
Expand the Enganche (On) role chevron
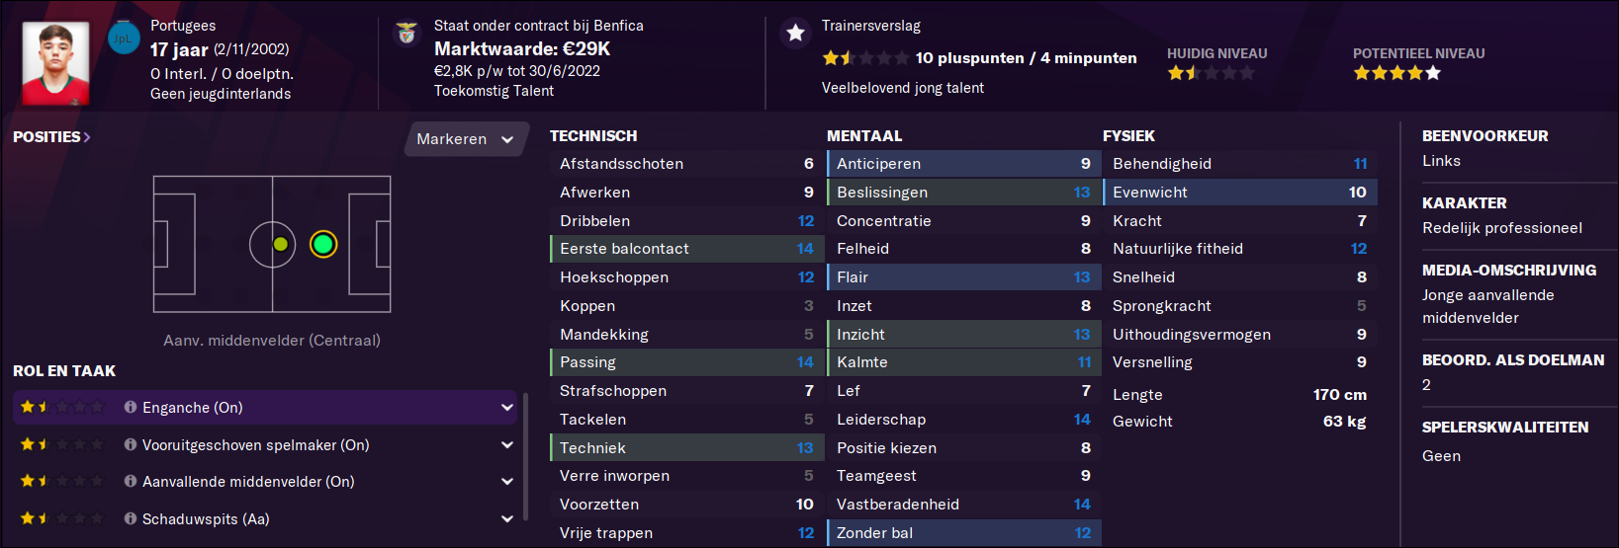pos(507,407)
